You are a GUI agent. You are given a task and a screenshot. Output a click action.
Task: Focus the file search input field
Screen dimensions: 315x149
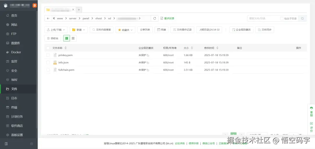[263, 18]
